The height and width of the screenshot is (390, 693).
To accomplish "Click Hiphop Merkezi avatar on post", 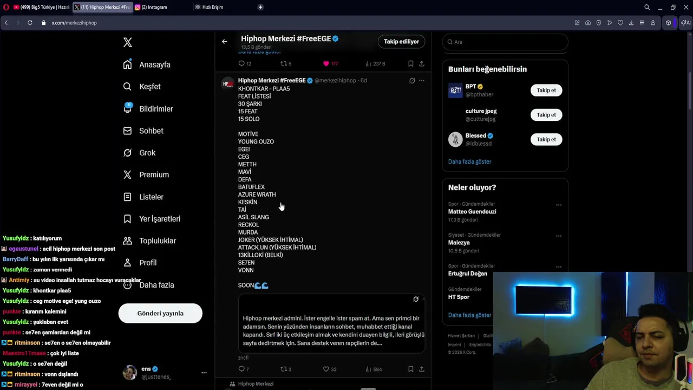I will click(x=228, y=83).
